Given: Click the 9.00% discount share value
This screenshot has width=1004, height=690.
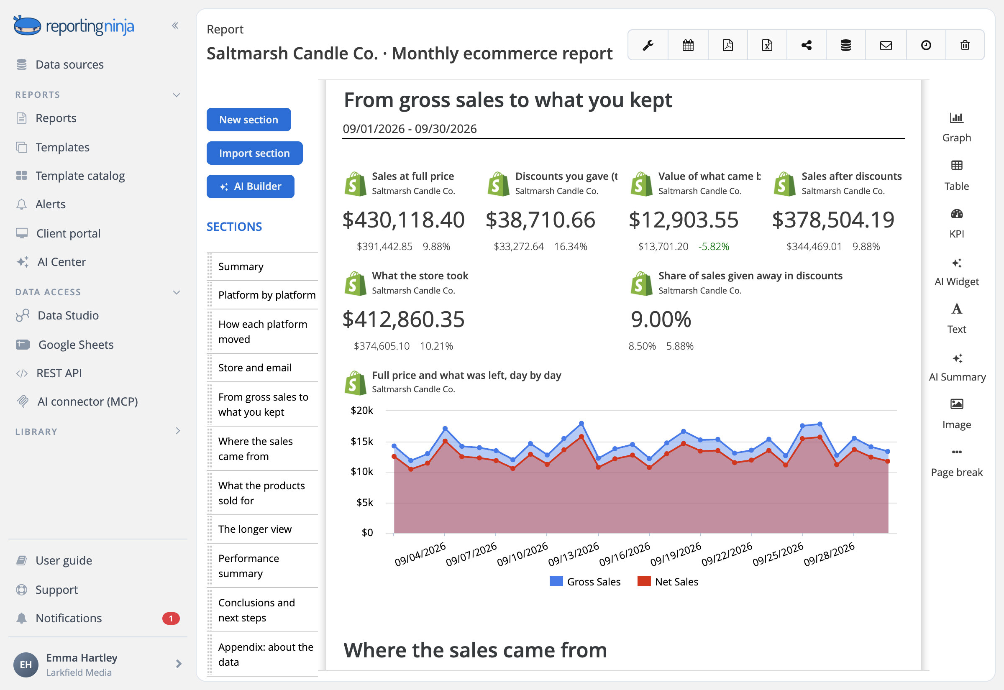Looking at the screenshot, I should coord(661,319).
